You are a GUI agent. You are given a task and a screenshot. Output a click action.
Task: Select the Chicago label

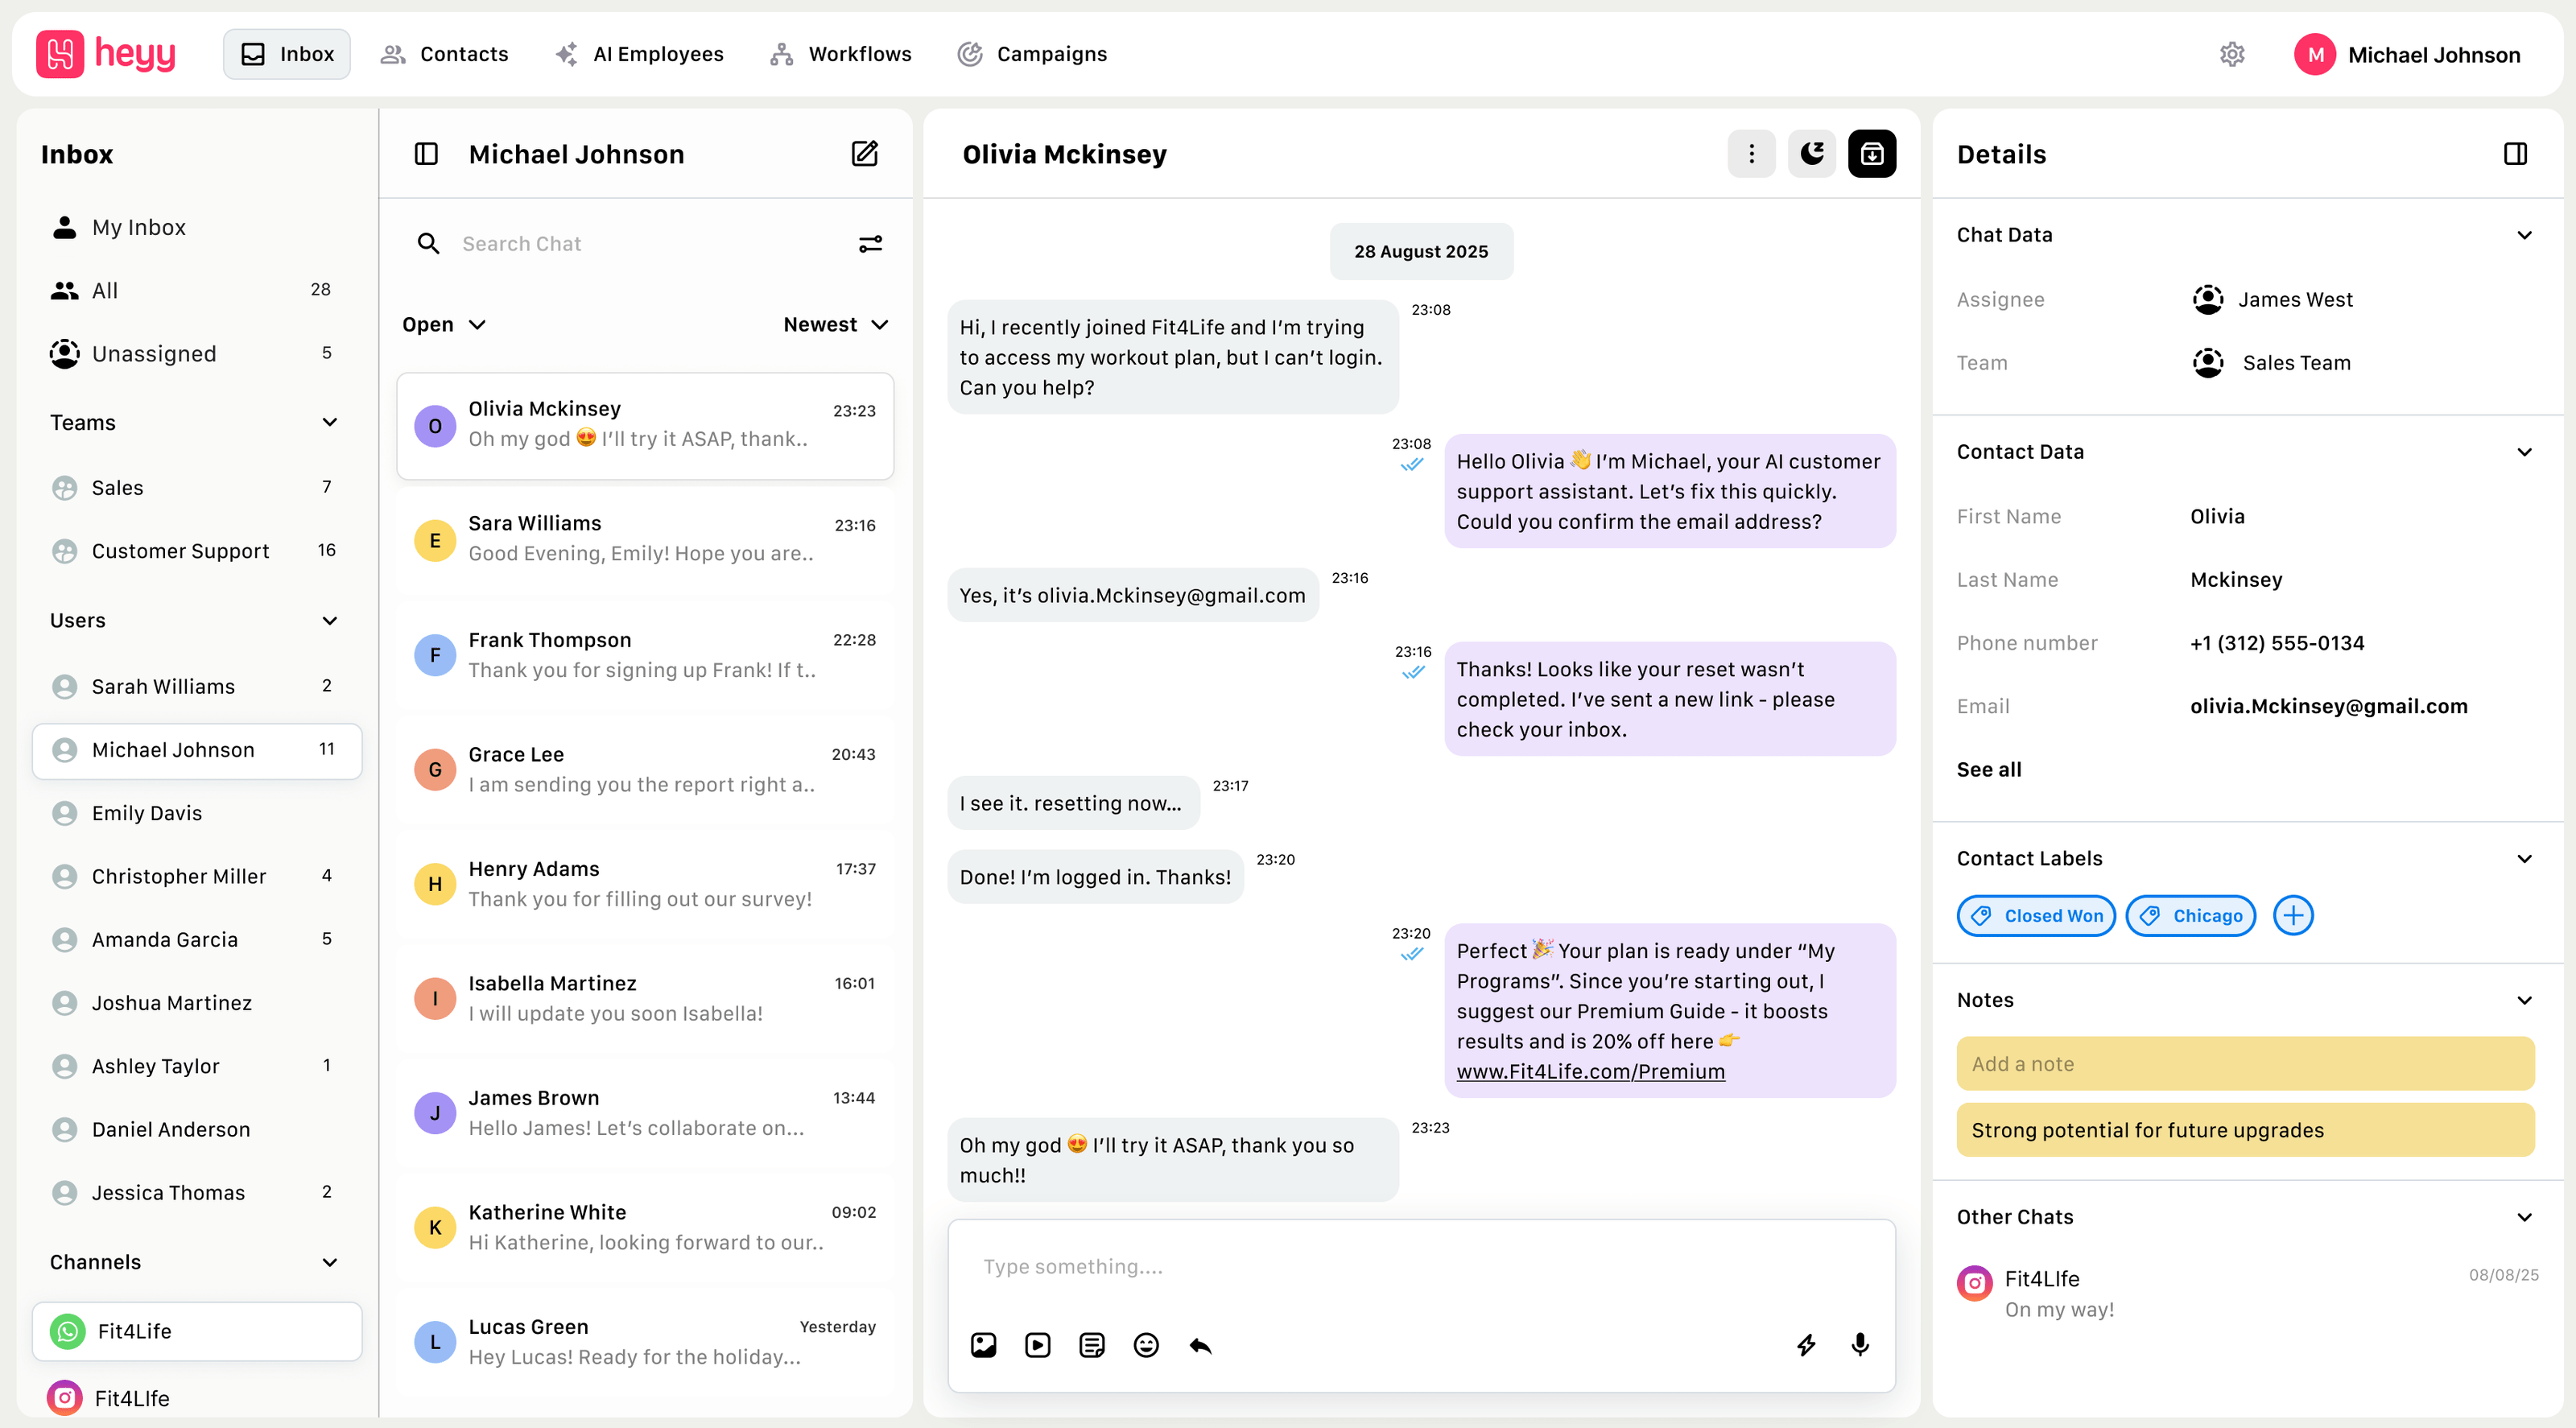coord(2190,915)
